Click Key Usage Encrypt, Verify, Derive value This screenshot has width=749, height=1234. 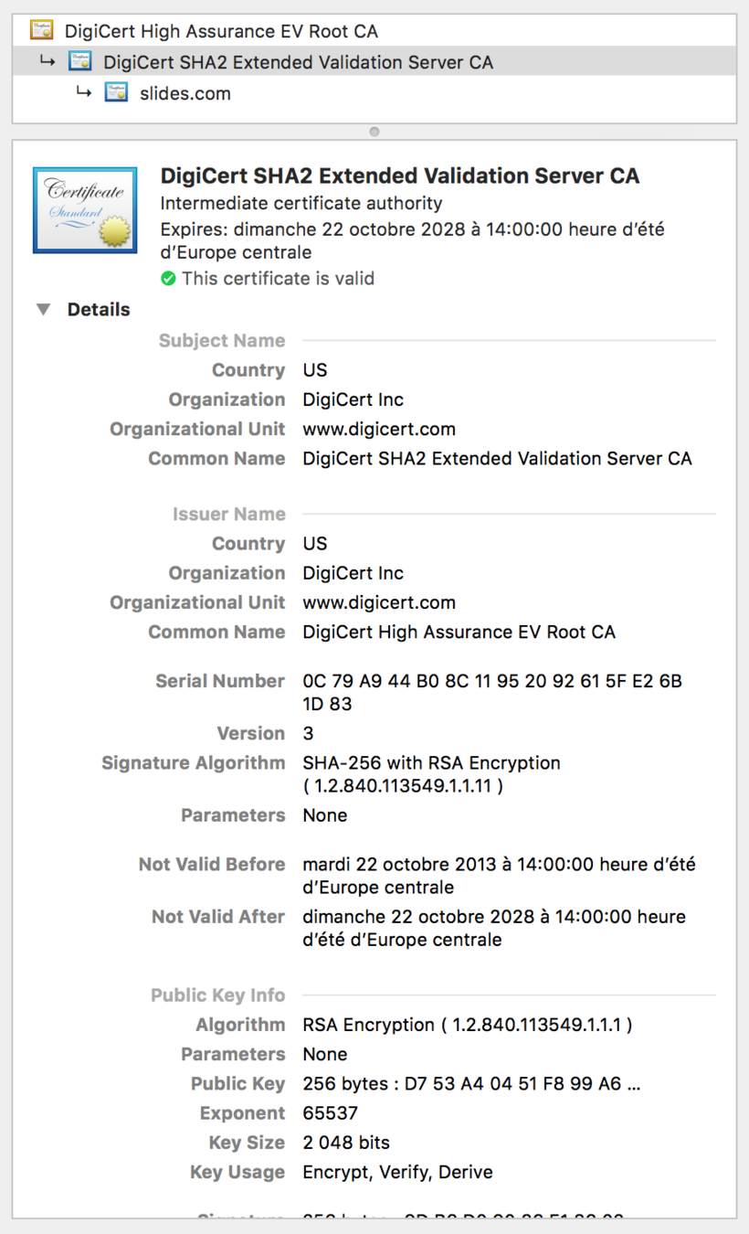click(x=397, y=1172)
